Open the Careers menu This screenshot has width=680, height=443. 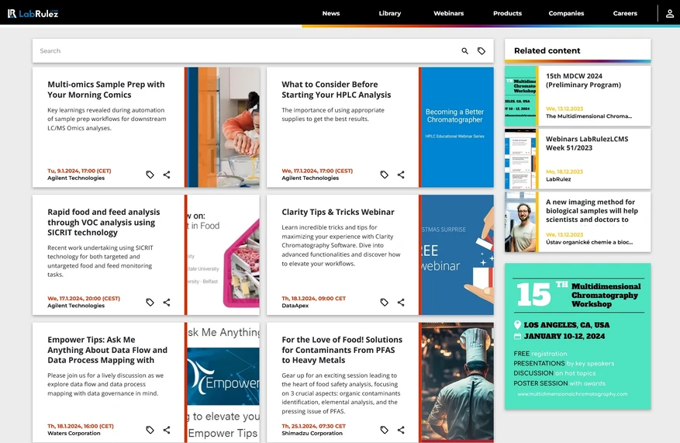click(625, 13)
